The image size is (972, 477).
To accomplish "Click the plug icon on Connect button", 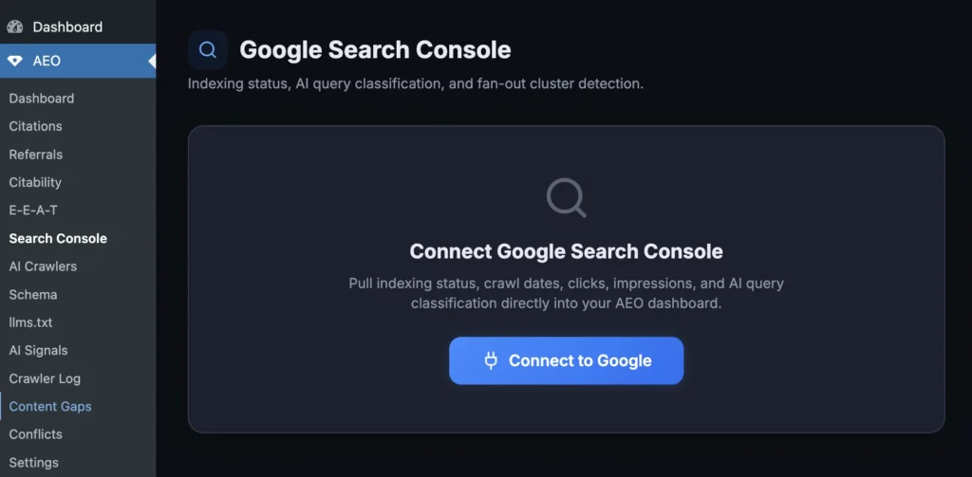I will pos(491,360).
